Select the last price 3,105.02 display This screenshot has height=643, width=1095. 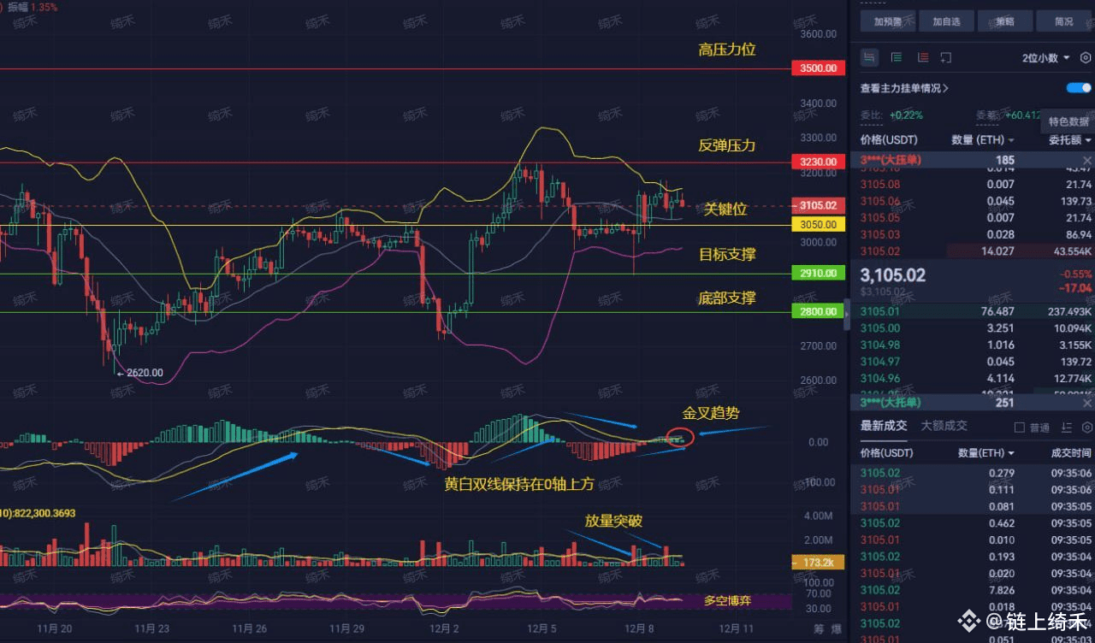pyautogui.click(x=892, y=275)
